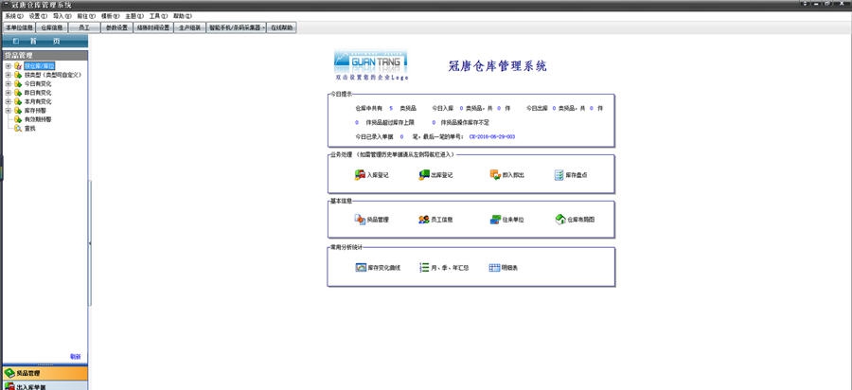Open the 工具 menu

[158, 16]
